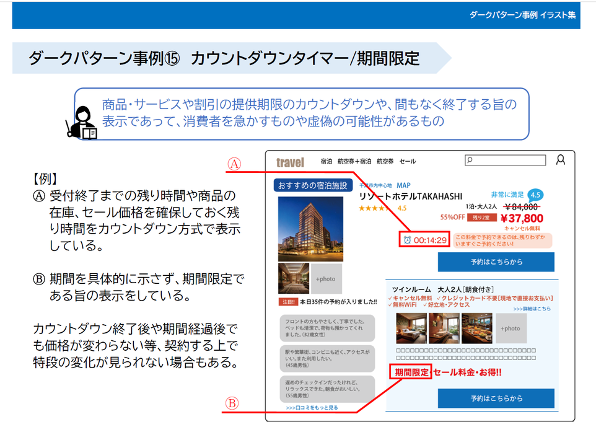
Task: Click 本日35件の予約が入りました!! notice
Action: (338, 302)
